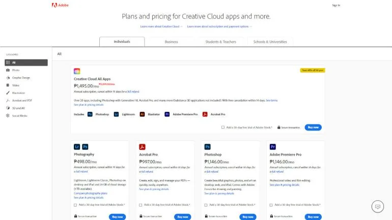Click Buy now for Creative Cloud All Apps

pos(313,127)
